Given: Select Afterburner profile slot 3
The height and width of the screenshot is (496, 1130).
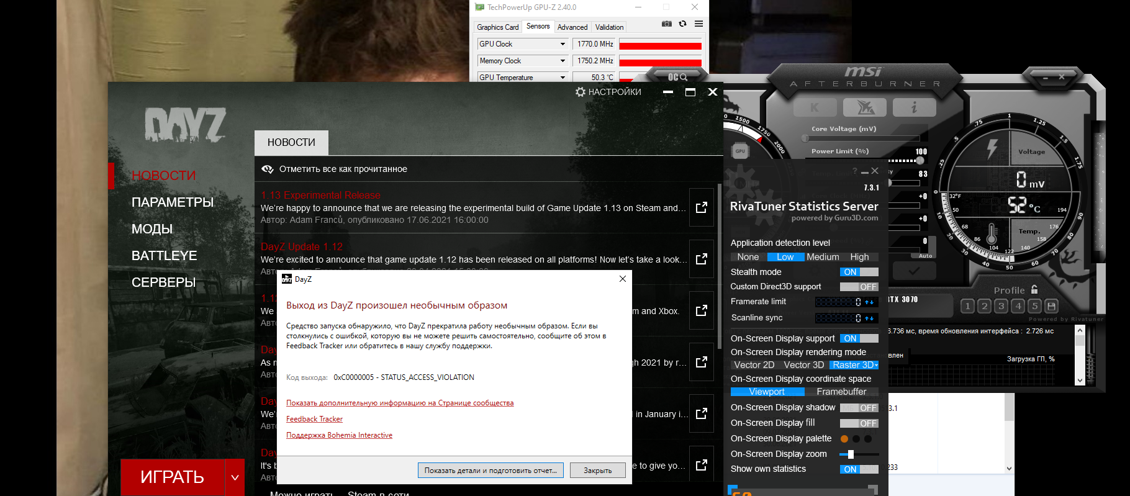Looking at the screenshot, I should tap(1001, 306).
